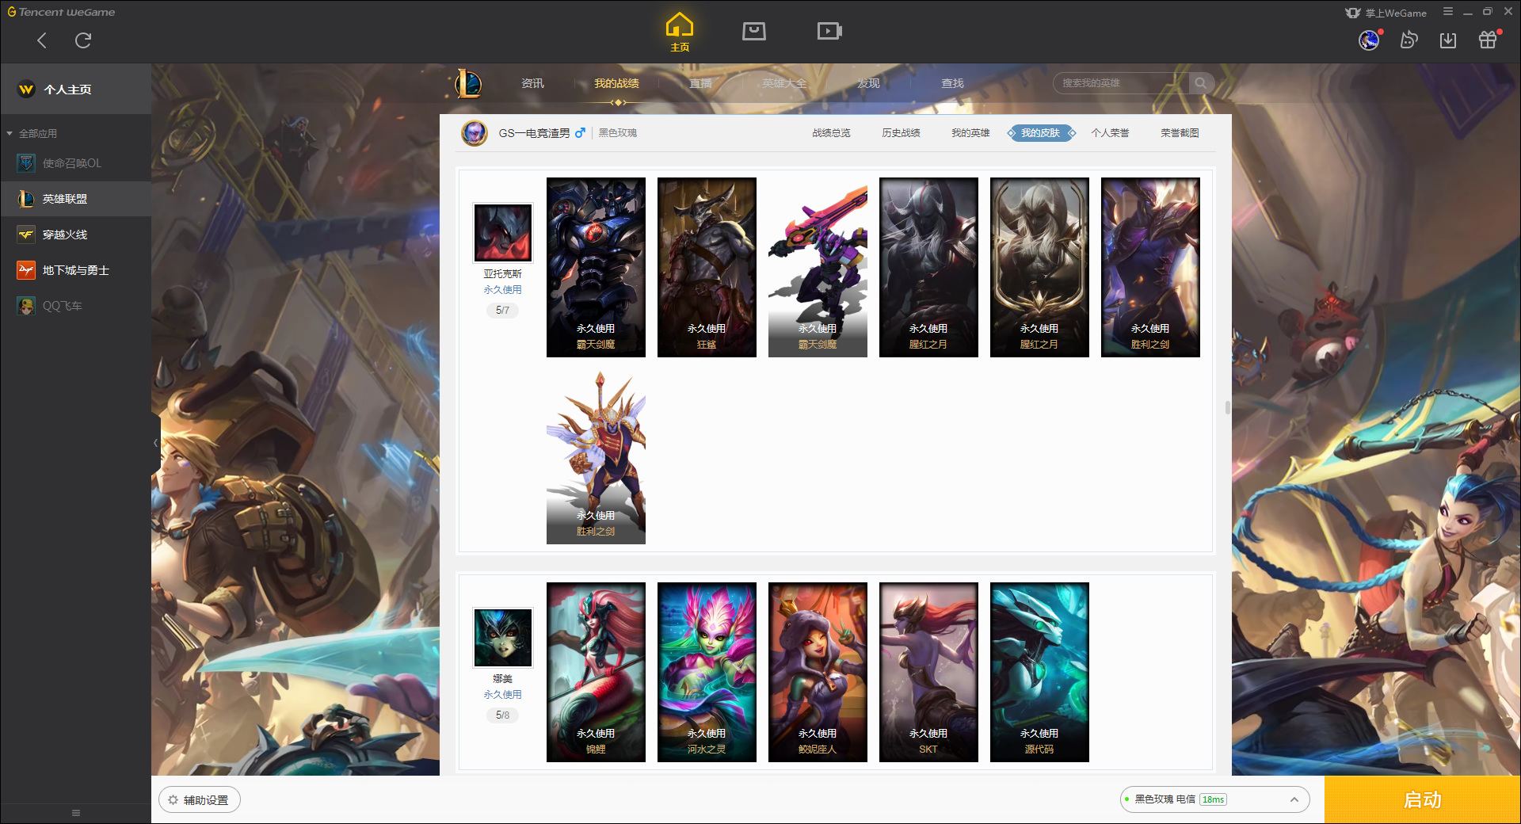Viewport: 1521px width, 824px height.
Task: Open the video live icon in top bar
Action: tap(829, 31)
